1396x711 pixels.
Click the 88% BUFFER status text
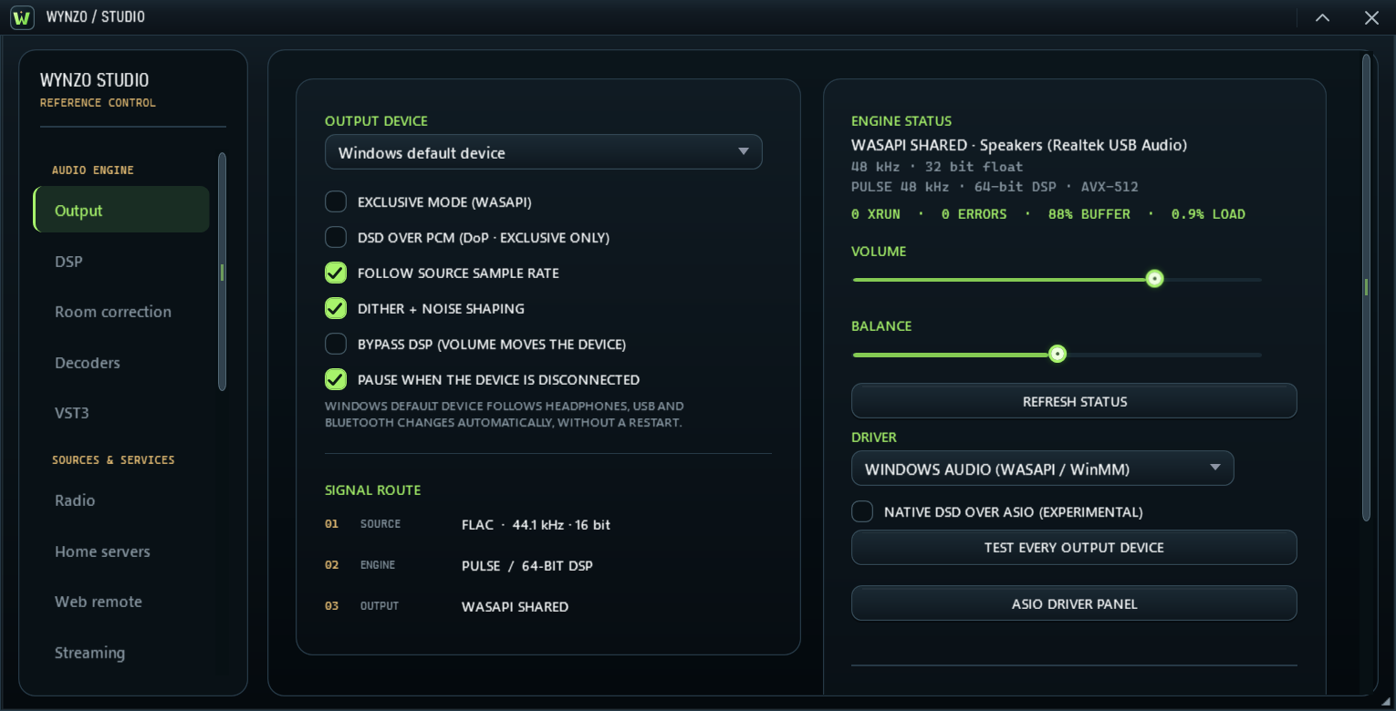point(1089,214)
